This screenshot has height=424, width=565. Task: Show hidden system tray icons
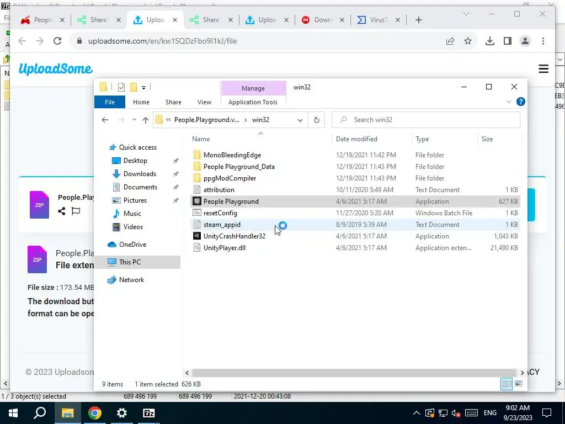[x=416, y=413]
